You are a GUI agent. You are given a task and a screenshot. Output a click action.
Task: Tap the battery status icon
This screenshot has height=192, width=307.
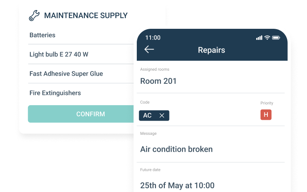(276, 38)
